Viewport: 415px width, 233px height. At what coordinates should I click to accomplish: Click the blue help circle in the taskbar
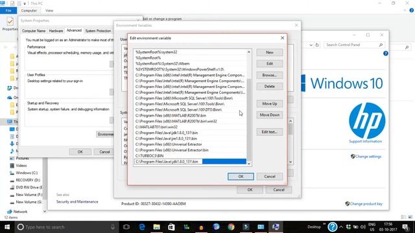pyautogui.click(x=333, y=227)
